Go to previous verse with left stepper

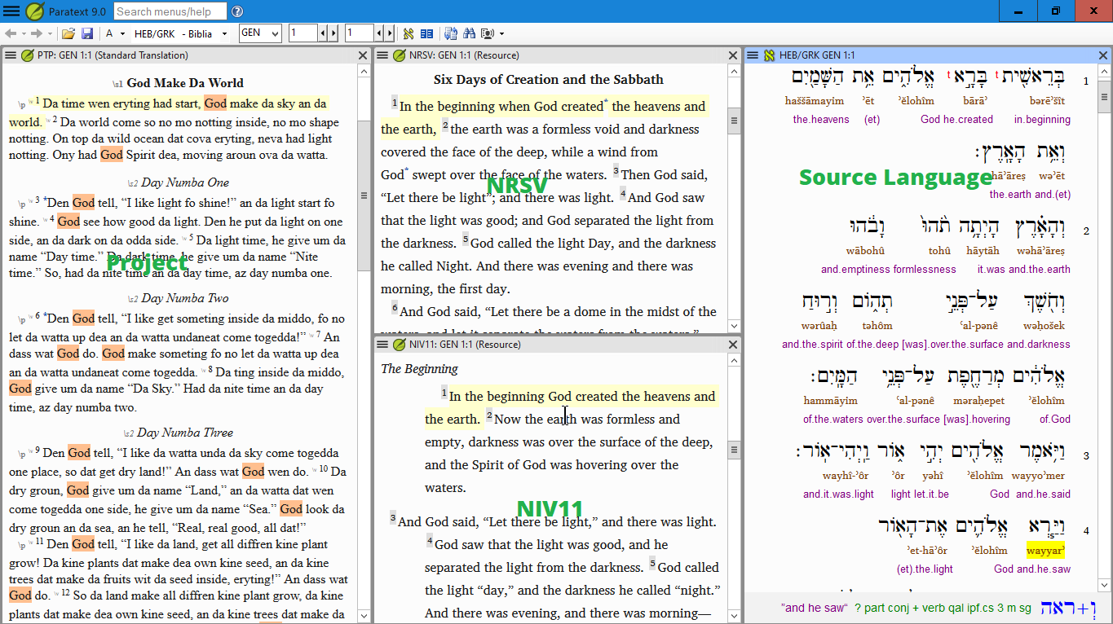tap(378, 33)
